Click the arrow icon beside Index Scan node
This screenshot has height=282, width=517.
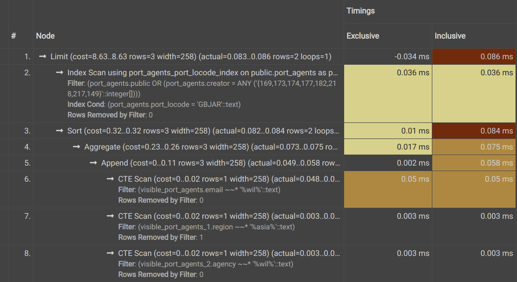[59, 73]
